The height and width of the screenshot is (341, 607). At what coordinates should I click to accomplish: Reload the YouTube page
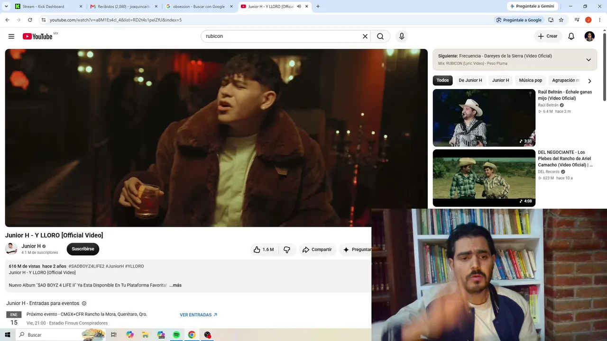click(x=30, y=20)
